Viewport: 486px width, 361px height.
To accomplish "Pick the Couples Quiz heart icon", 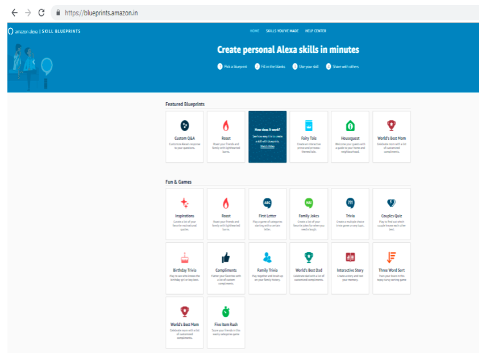I will [x=392, y=203].
